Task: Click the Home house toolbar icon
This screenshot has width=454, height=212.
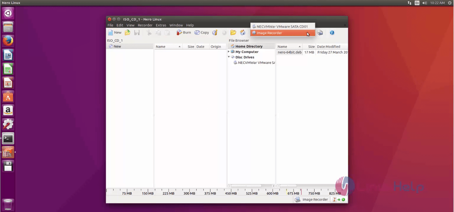Action: (243, 33)
